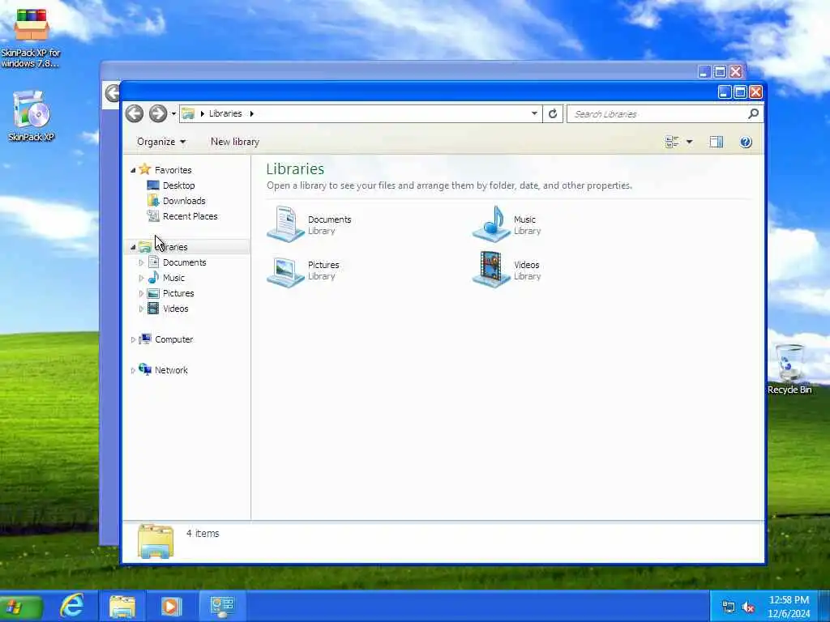Launch Internet Explorer from the taskbar
The image size is (830, 622).
tap(72, 605)
